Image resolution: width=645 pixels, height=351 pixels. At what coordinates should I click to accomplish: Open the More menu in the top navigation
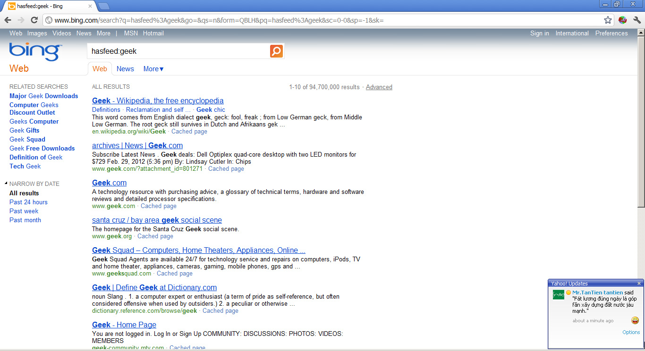[x=103, y=33]
